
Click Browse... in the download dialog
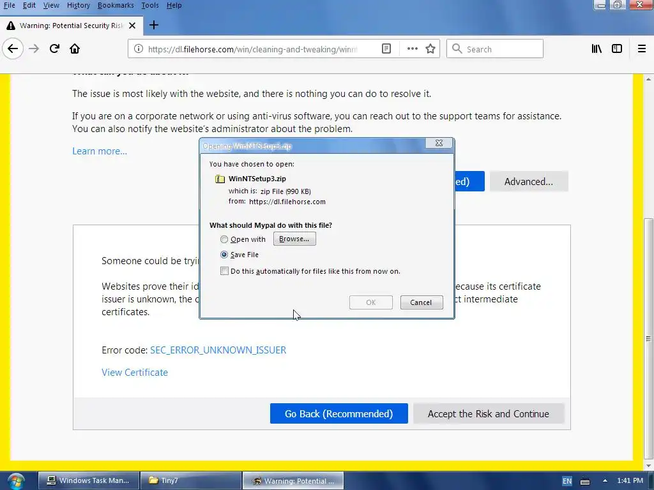click(x=294, y=239)
